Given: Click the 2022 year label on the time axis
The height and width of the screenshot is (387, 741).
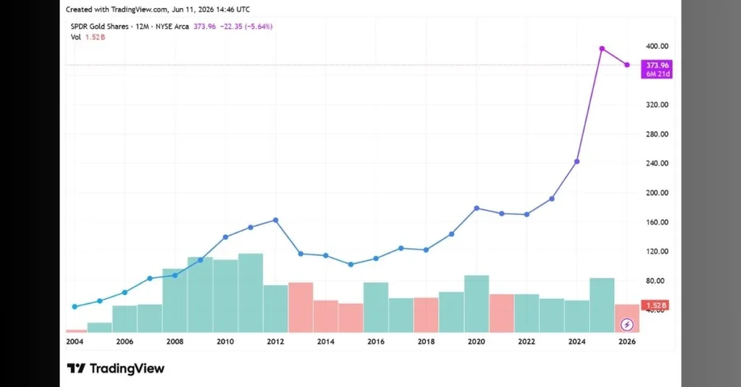Looking at the screenshot, I should click(527, 342).
